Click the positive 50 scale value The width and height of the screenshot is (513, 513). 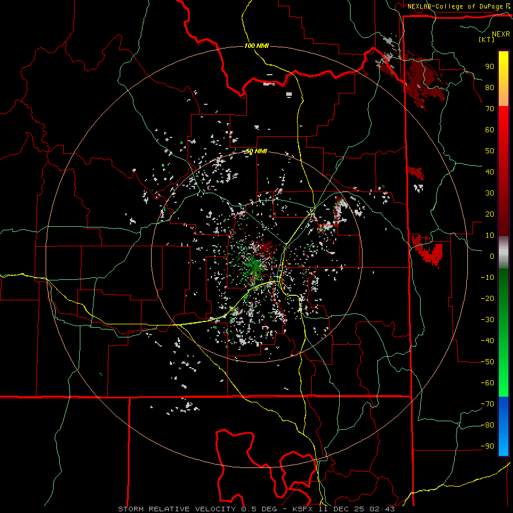(x=490, y=151)
